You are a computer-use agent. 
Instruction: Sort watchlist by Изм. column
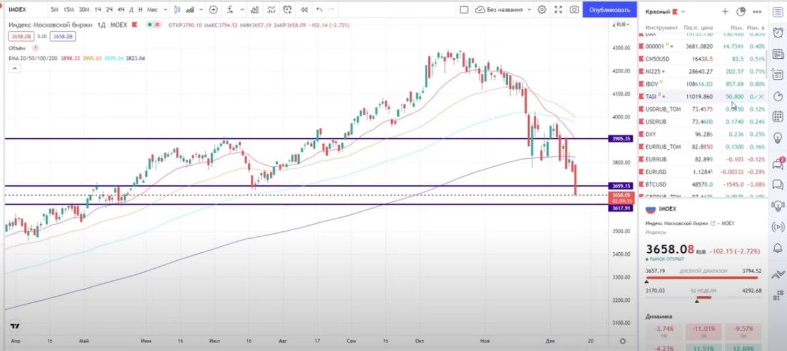(737, 28)
